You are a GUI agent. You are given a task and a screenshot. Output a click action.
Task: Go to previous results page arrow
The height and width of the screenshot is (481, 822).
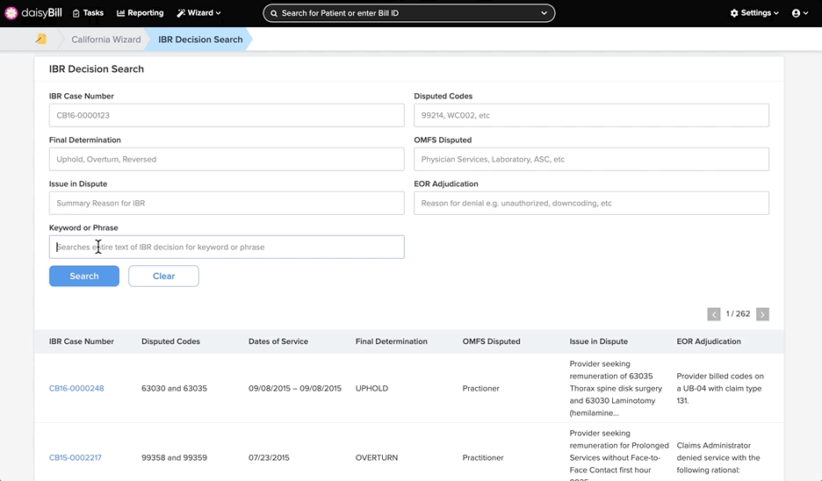tap(713, 314)
